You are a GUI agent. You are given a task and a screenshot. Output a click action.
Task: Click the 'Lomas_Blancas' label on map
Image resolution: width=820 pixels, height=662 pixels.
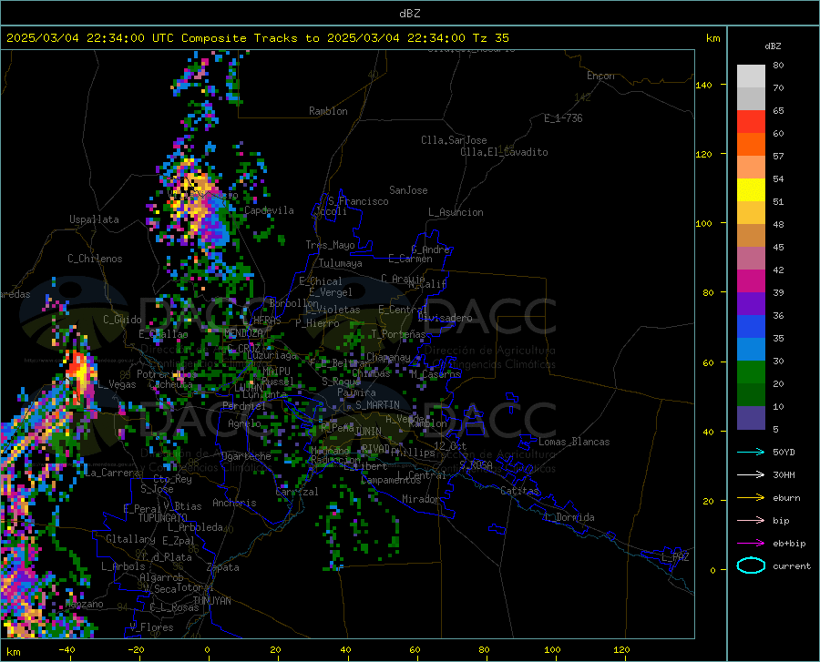574,442
